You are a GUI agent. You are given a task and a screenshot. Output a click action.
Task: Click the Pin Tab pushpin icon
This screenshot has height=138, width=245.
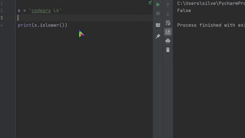pos(158,36)
